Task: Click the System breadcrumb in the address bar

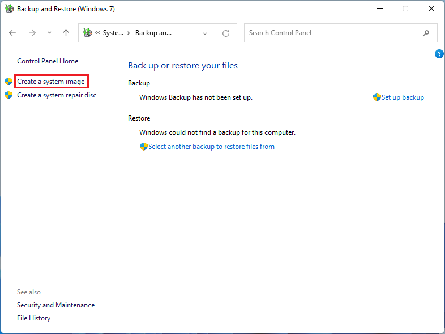Action: (113, 33)
